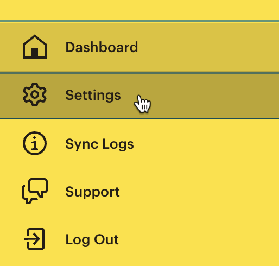Click blank space right of Sync Logs
Screen dimensions: 279x266
(206, 143)
